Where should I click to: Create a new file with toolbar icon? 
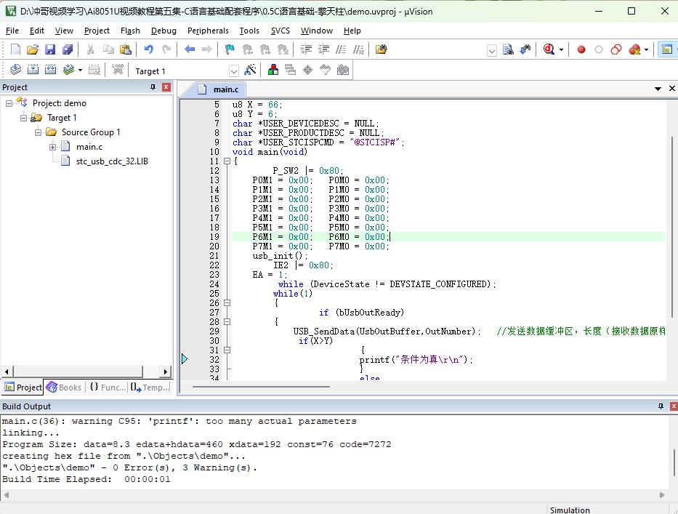(x=15, y=49)
